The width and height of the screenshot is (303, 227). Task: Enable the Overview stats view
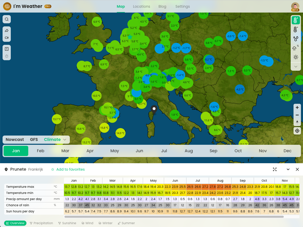coord(15,223)
